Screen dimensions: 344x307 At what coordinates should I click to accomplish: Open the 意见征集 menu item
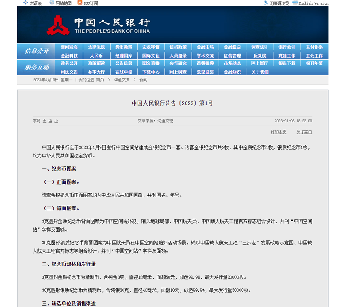click(205, 72)
